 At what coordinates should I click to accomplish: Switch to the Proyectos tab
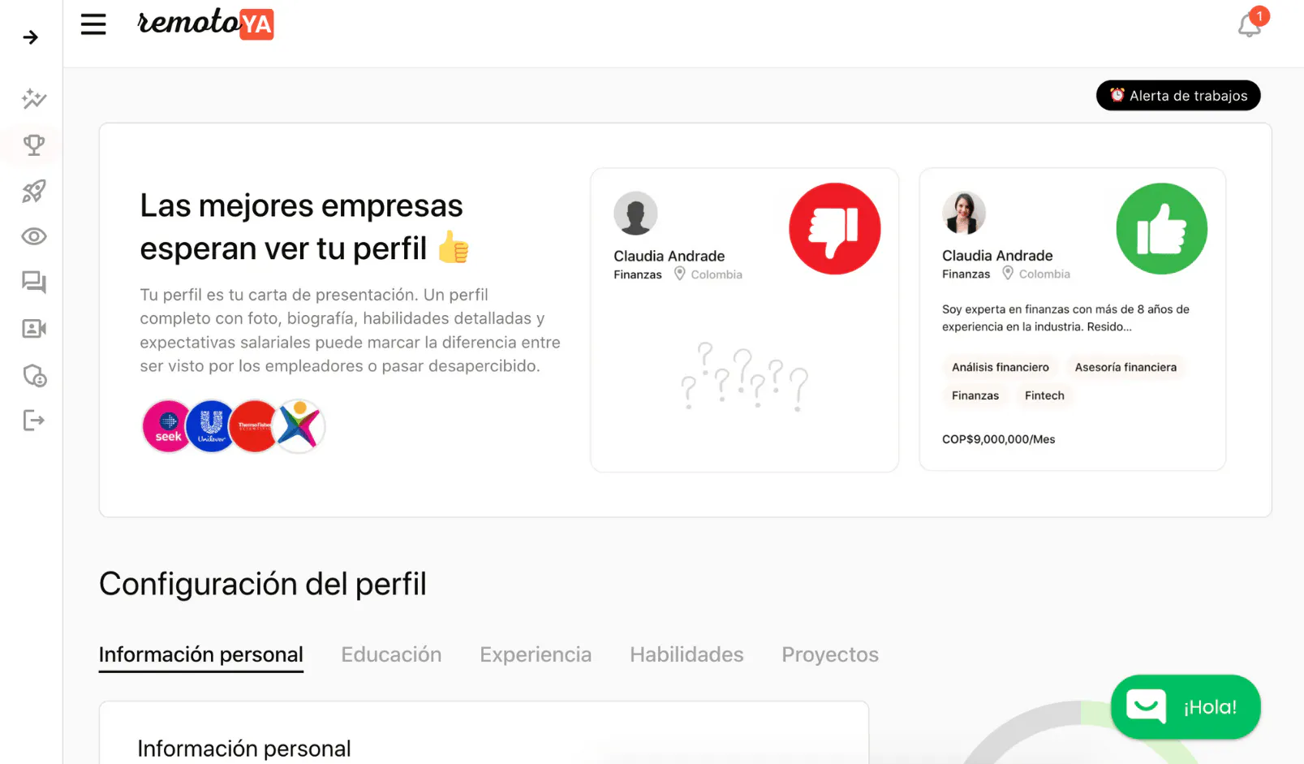click(830, 655)
